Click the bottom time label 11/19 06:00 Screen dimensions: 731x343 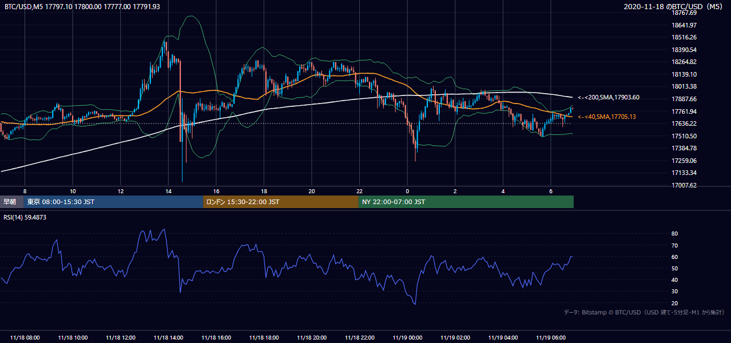click(551, 338)
